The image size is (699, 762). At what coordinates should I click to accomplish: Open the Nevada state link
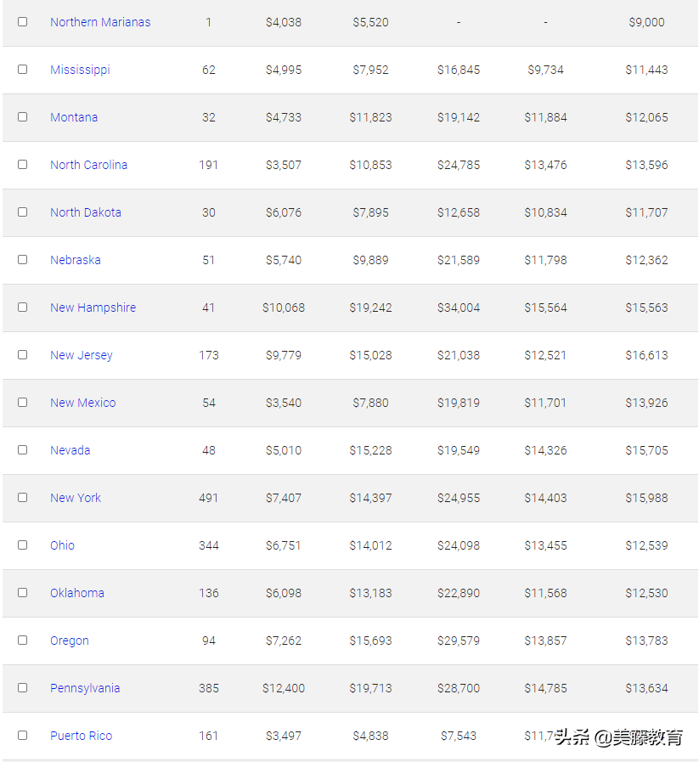[x=70, y=450]
